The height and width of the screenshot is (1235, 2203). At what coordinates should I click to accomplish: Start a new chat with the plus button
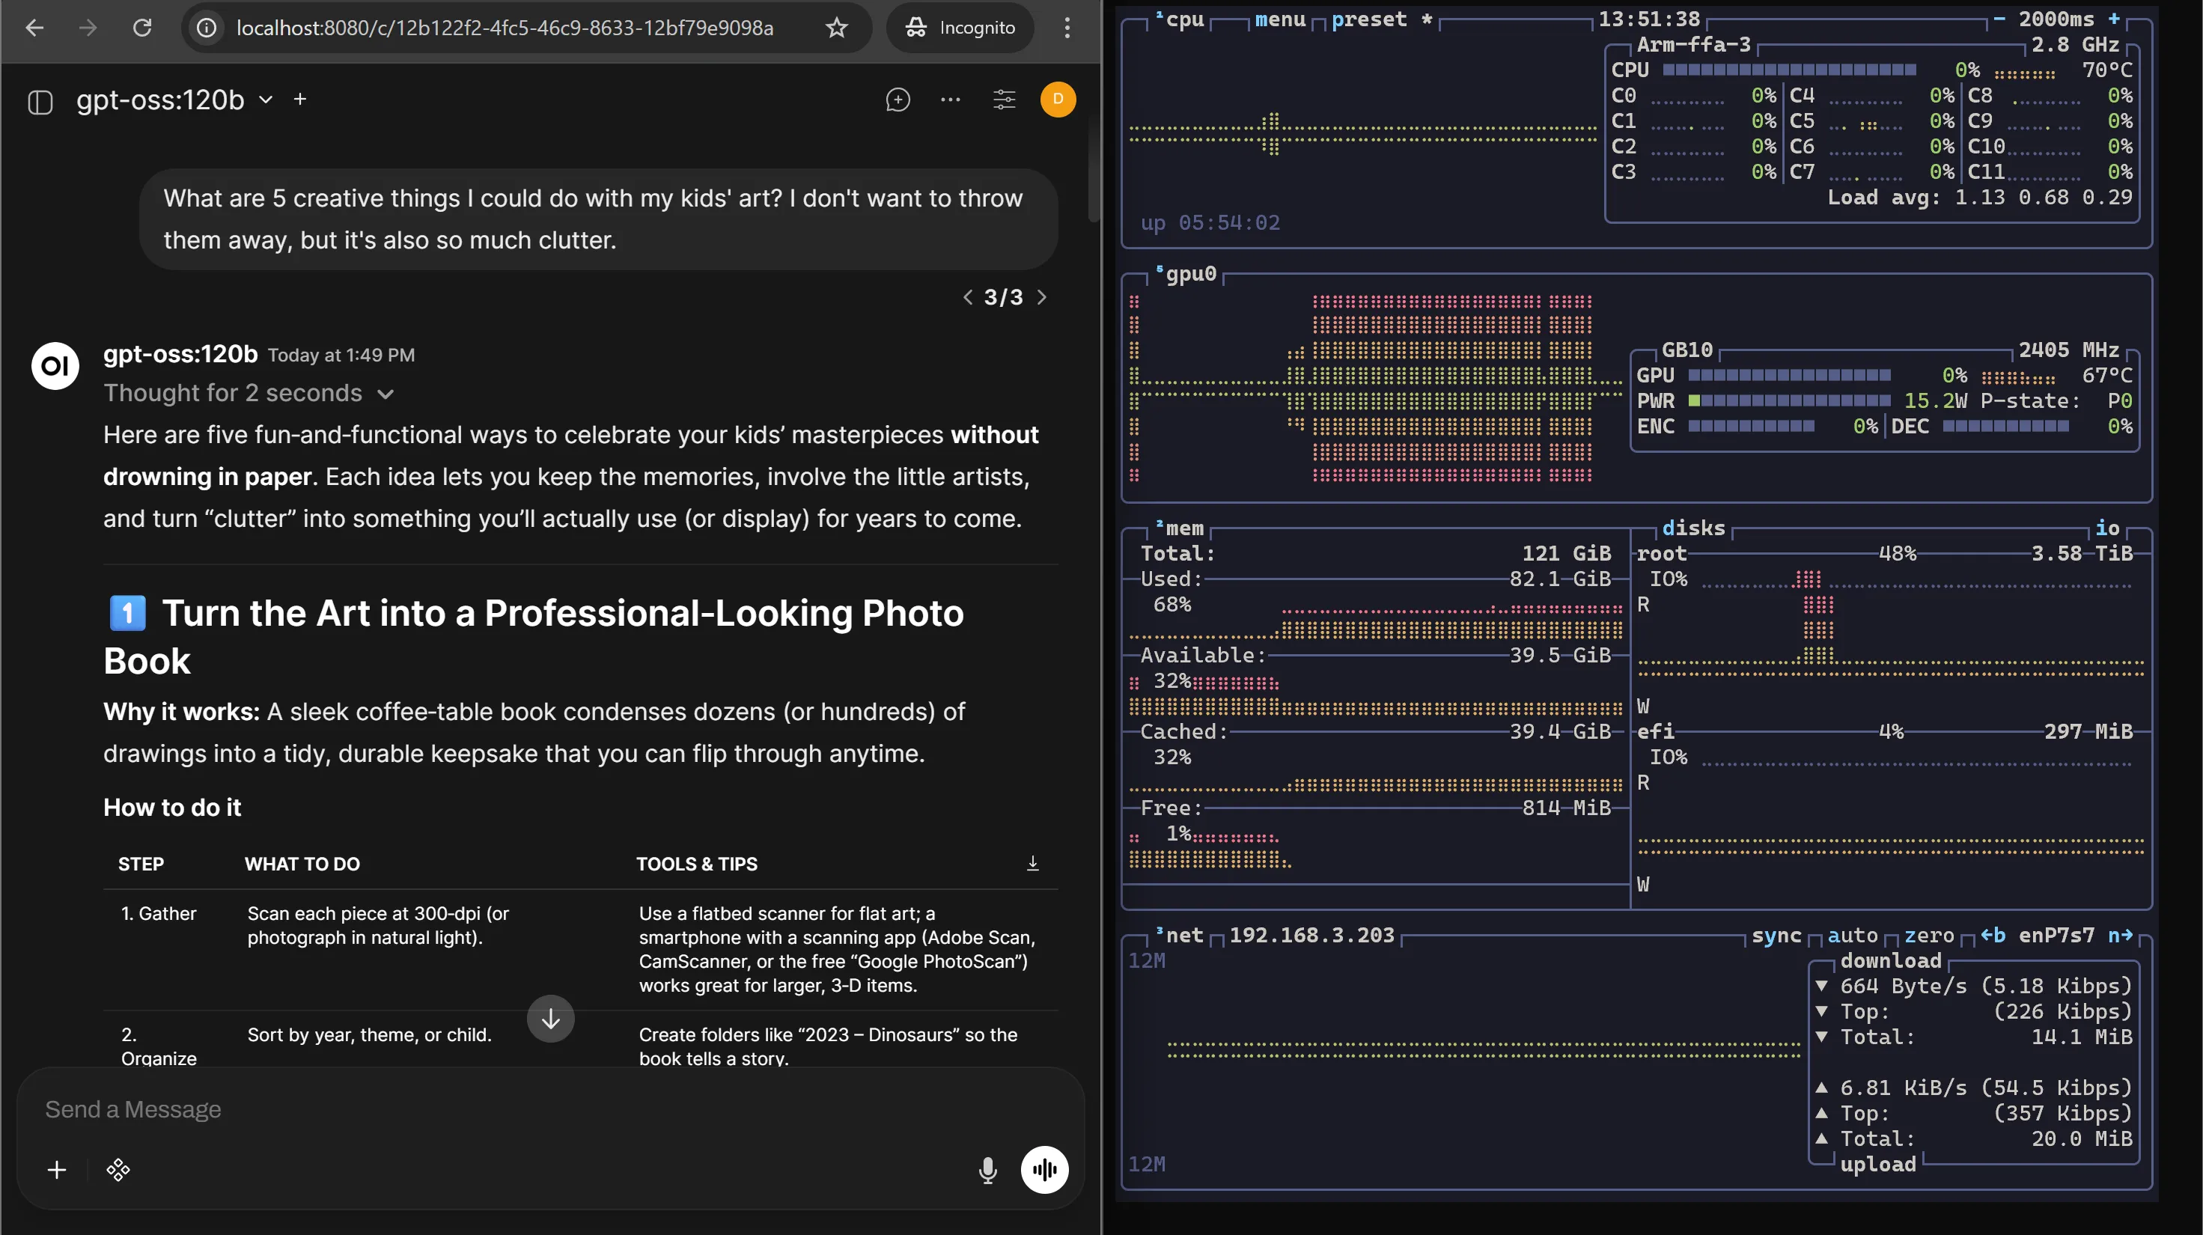pyautogui.click(x=300, y=100)
